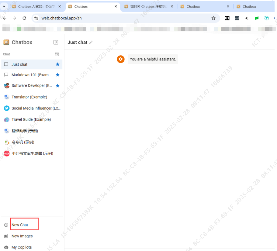The height and width of the screenshot is (251, 277).
Task: Close the active Chatbox tab
Action: (116, 6)
